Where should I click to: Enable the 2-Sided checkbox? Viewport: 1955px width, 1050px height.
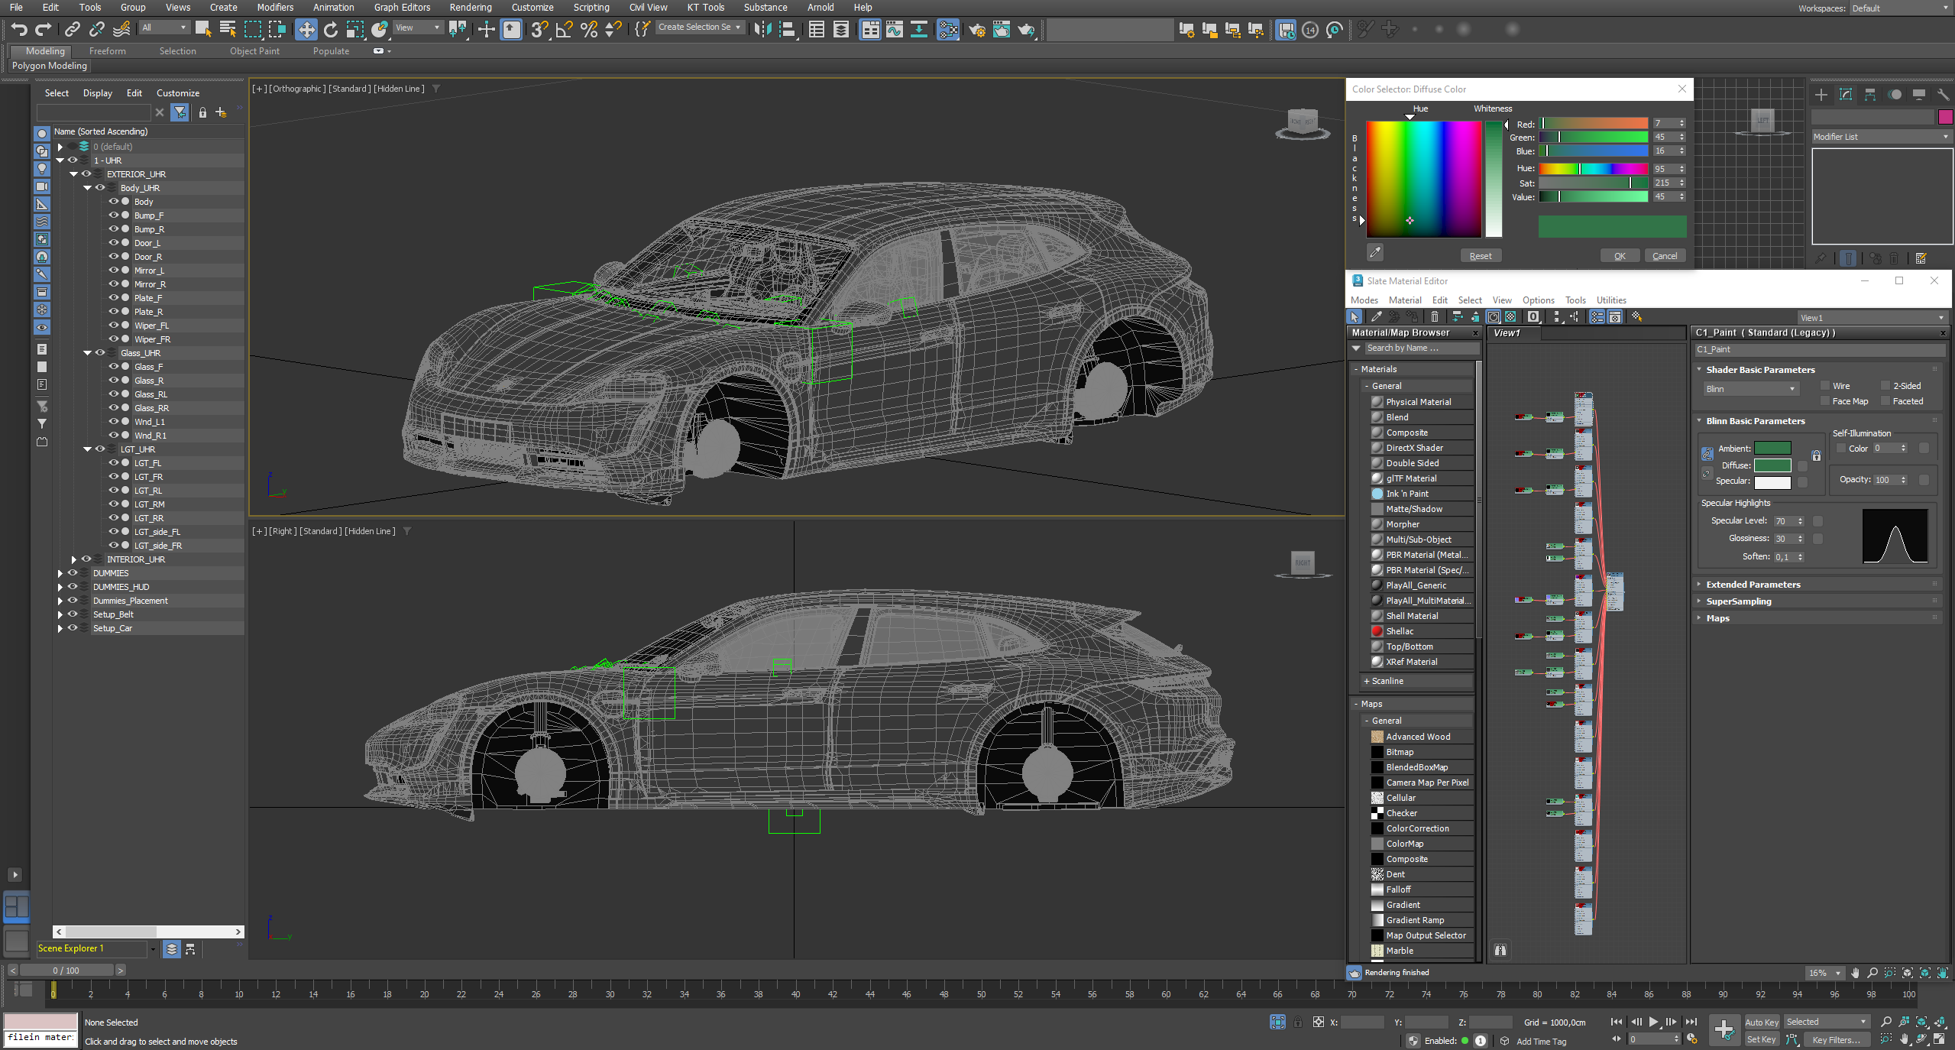[1885, 386]
